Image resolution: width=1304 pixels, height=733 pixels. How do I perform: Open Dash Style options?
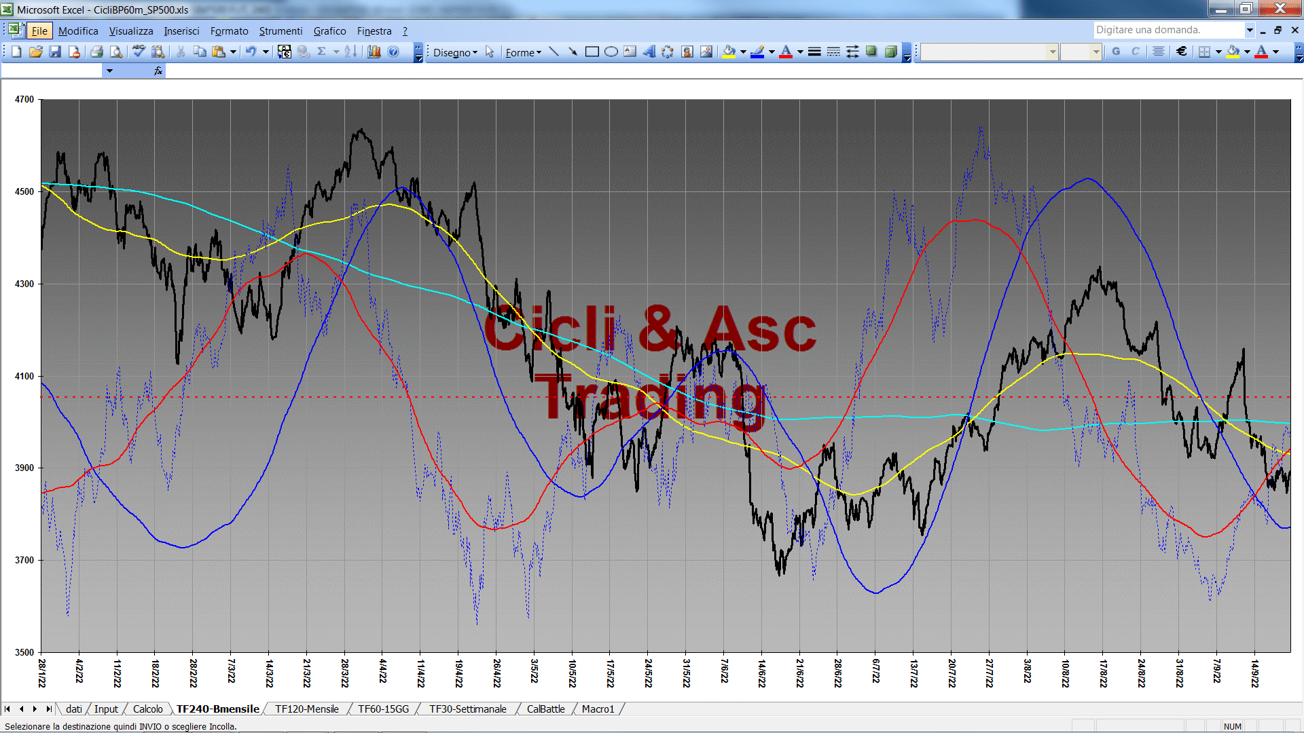click(833, 52)
